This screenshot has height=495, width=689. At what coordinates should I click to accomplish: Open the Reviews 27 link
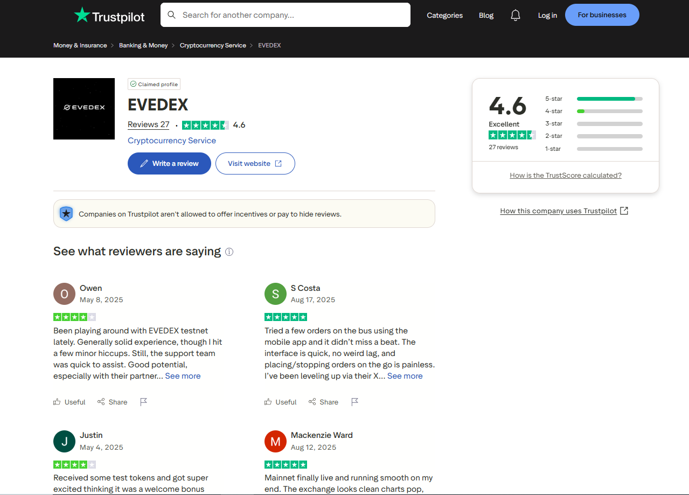[148, 124]
